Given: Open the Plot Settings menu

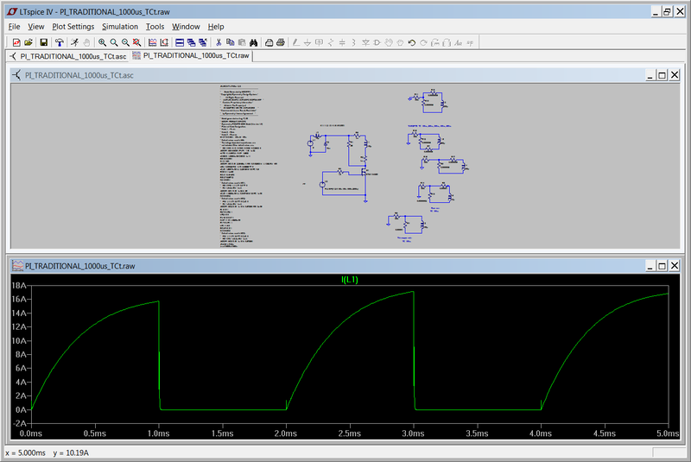Looking at the screenshot, I should (x=73, y=27).
